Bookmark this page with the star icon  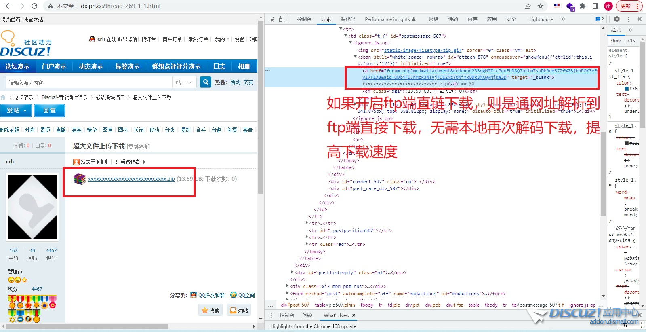point(541,6)
